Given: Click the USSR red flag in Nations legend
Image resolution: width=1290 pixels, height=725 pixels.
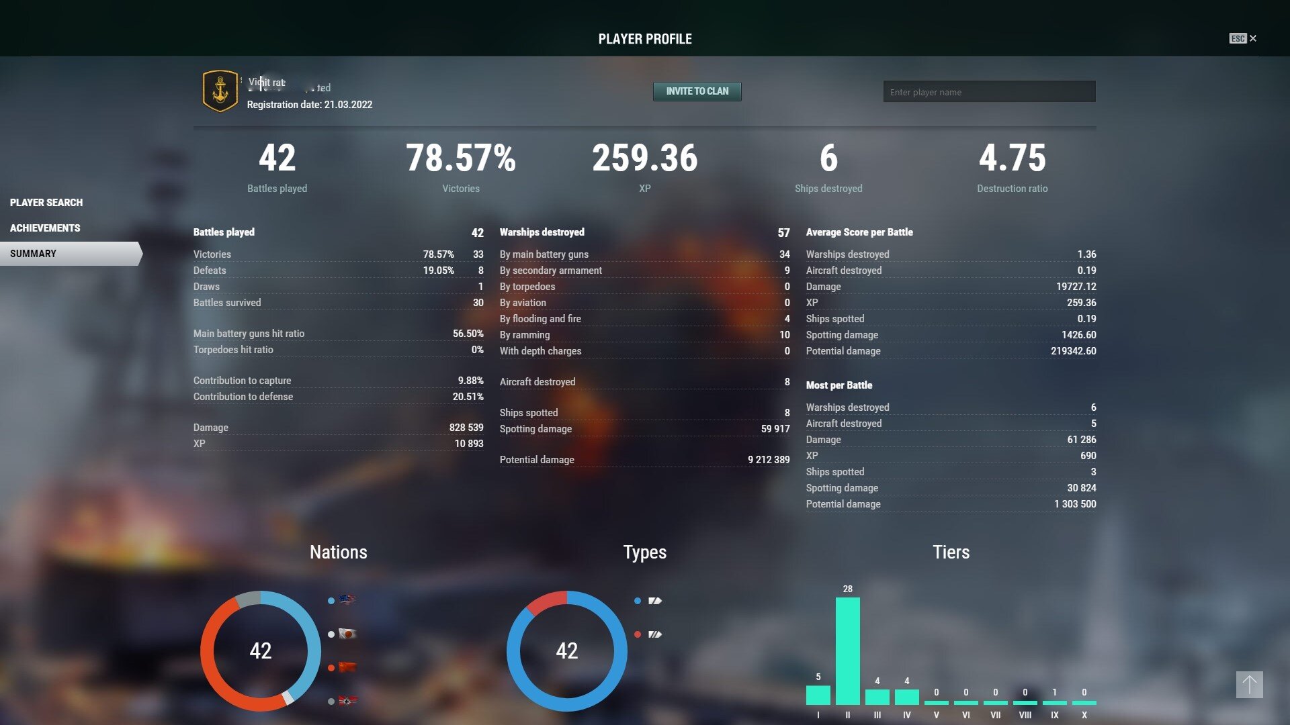Looking at the screenshot, I should [x=347, y=667].
